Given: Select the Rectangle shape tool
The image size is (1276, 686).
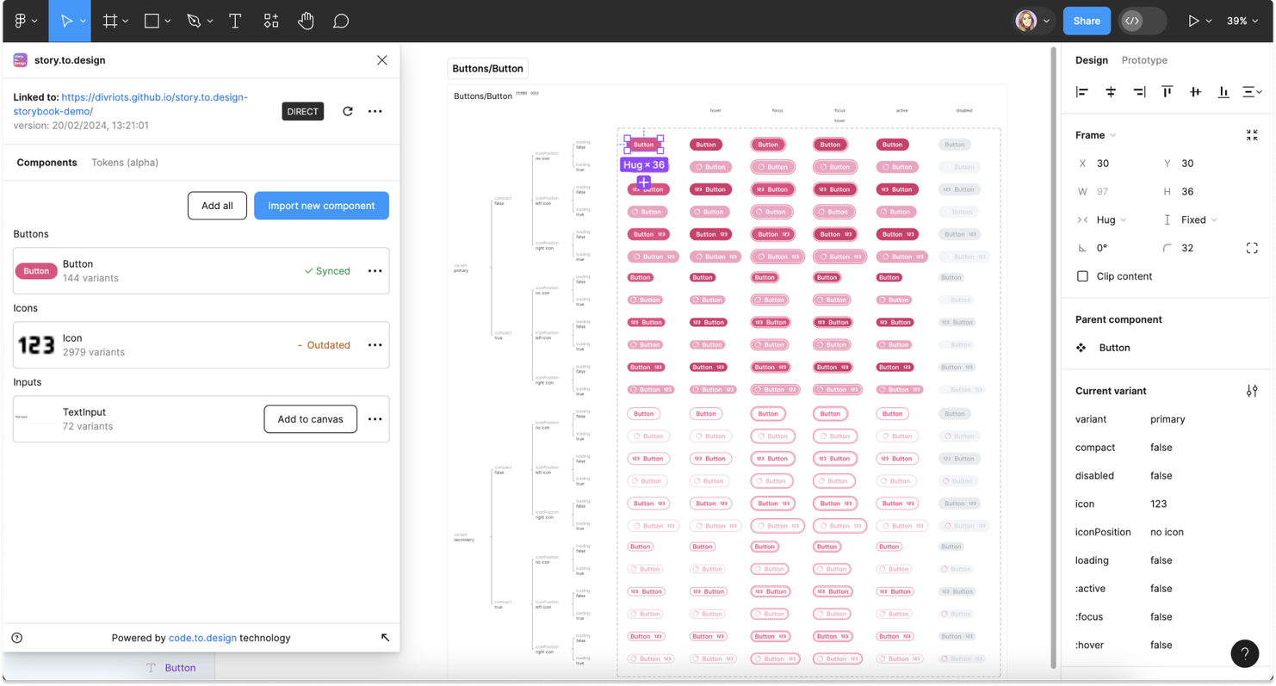Looking at the screenshot, I should click(152, 21).
